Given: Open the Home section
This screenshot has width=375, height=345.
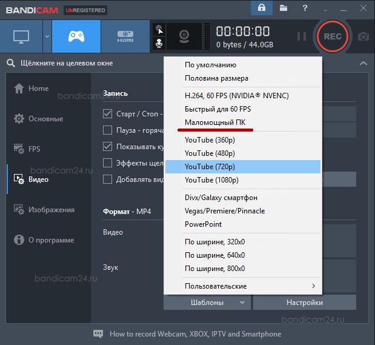Looking at the screenshot, I should (31, 89).
